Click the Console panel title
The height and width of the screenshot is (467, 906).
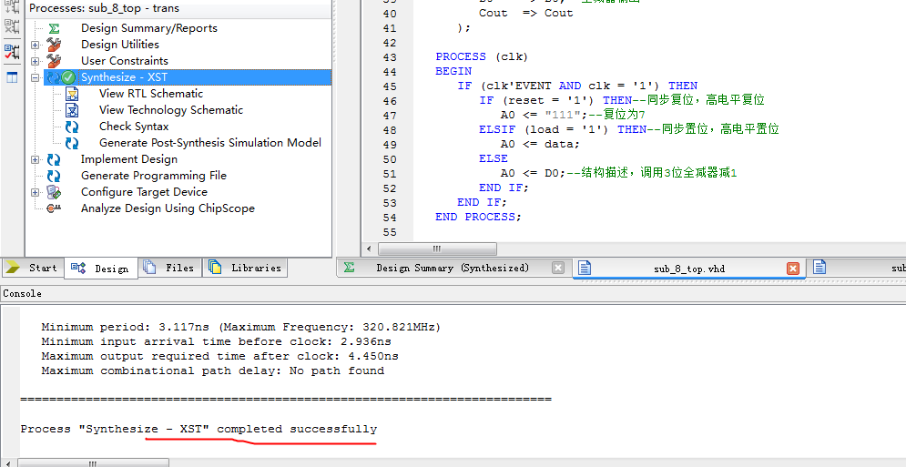pyautogui.click(x=23, y=294)
